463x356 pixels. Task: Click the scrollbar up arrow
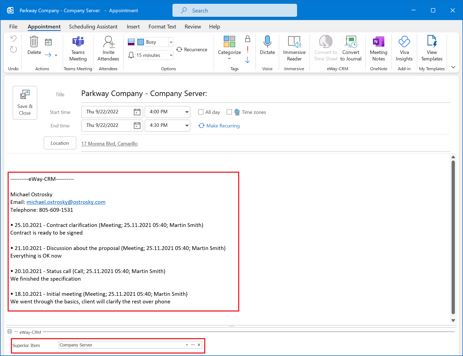pos(453,157)
